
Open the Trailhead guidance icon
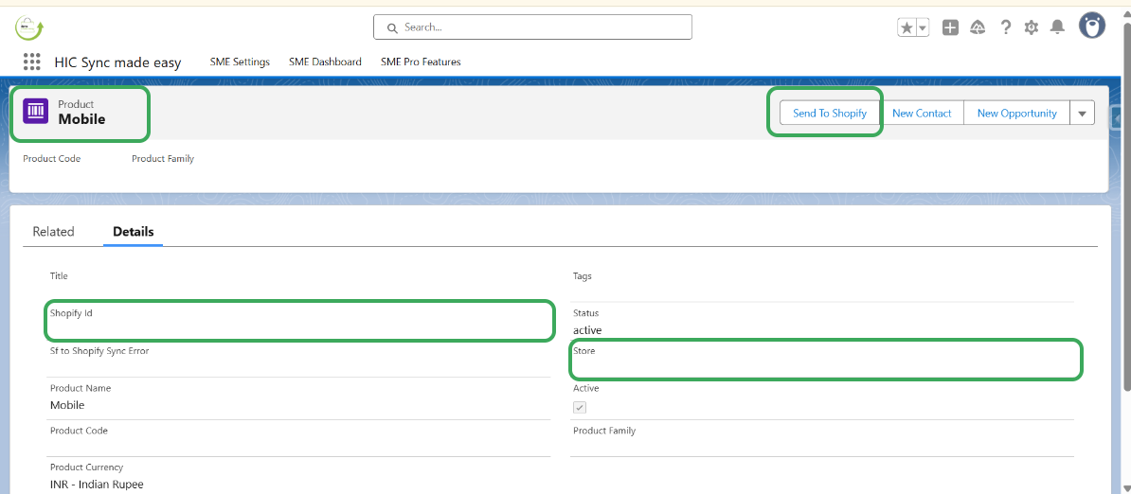click(978, 27)
